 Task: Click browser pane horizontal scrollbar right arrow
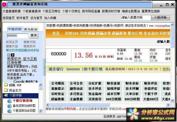point(168,105)
